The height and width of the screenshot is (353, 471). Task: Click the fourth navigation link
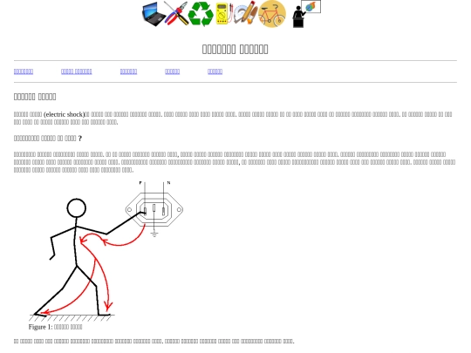coord(172,71)
